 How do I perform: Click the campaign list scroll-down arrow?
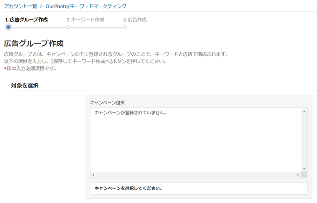pos(304,169)
